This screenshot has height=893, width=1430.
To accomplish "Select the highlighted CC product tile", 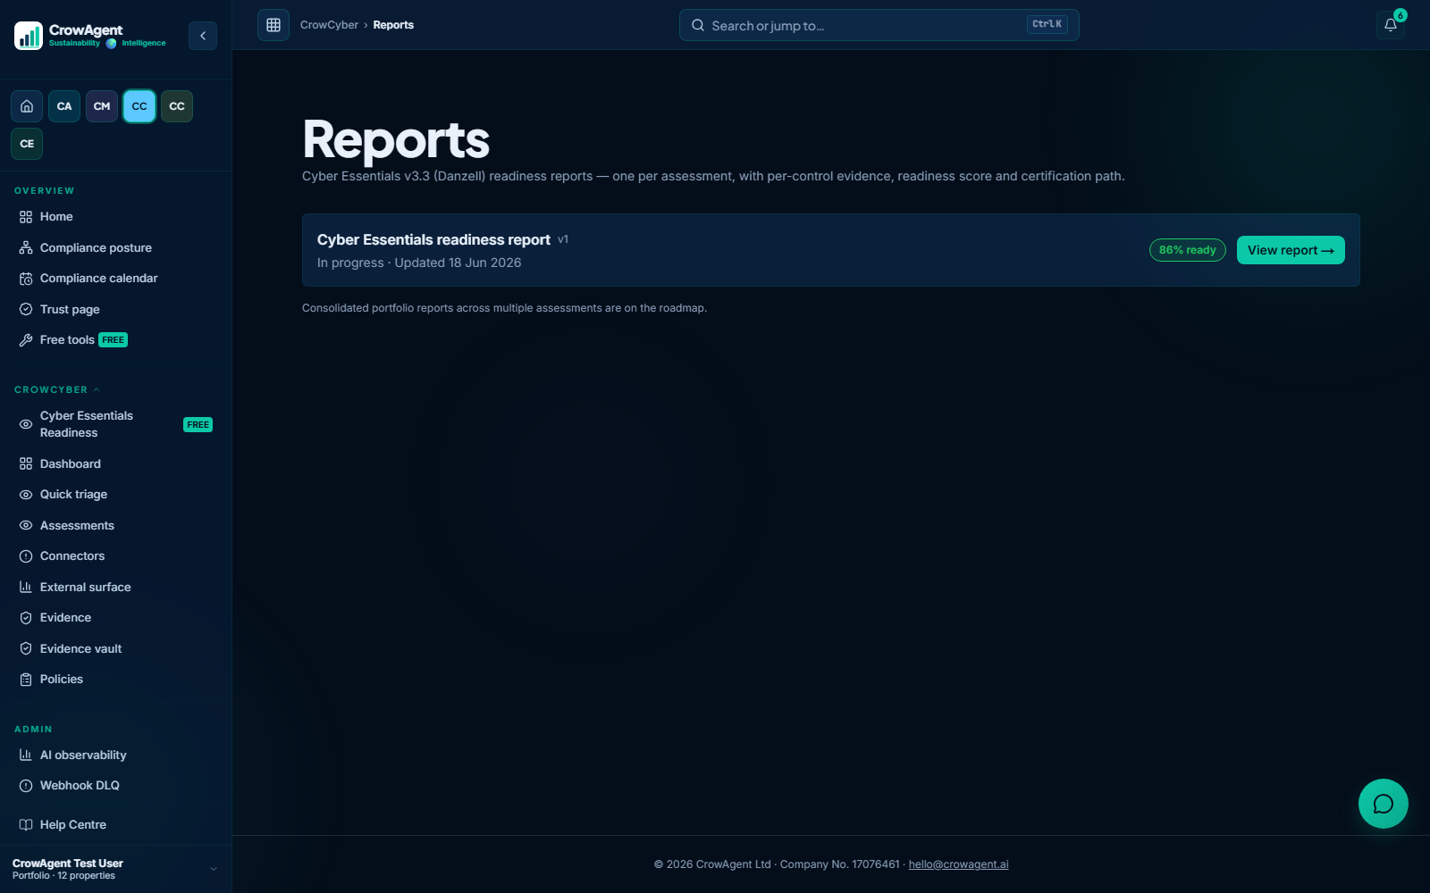I will pyautogui.click(x=139, y=106).
